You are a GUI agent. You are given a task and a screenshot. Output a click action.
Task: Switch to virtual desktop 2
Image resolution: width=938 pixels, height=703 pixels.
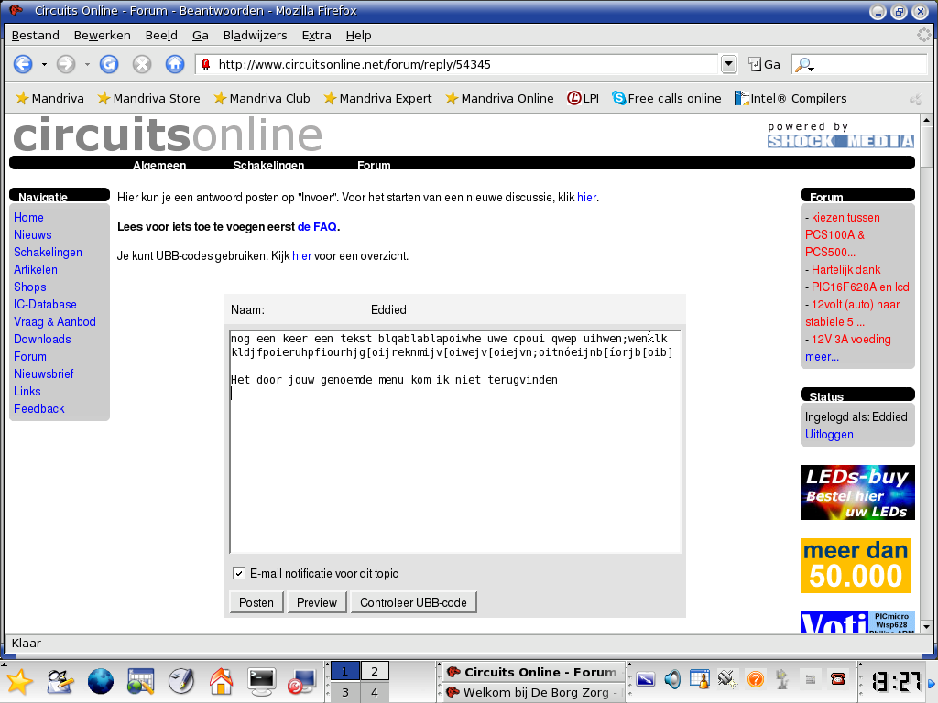point(374,671)
